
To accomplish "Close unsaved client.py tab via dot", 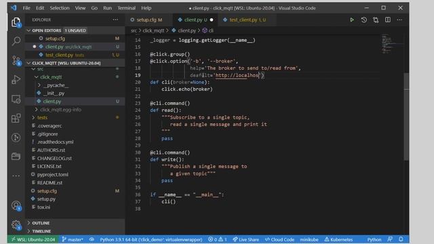I will (x=212, y=20).
